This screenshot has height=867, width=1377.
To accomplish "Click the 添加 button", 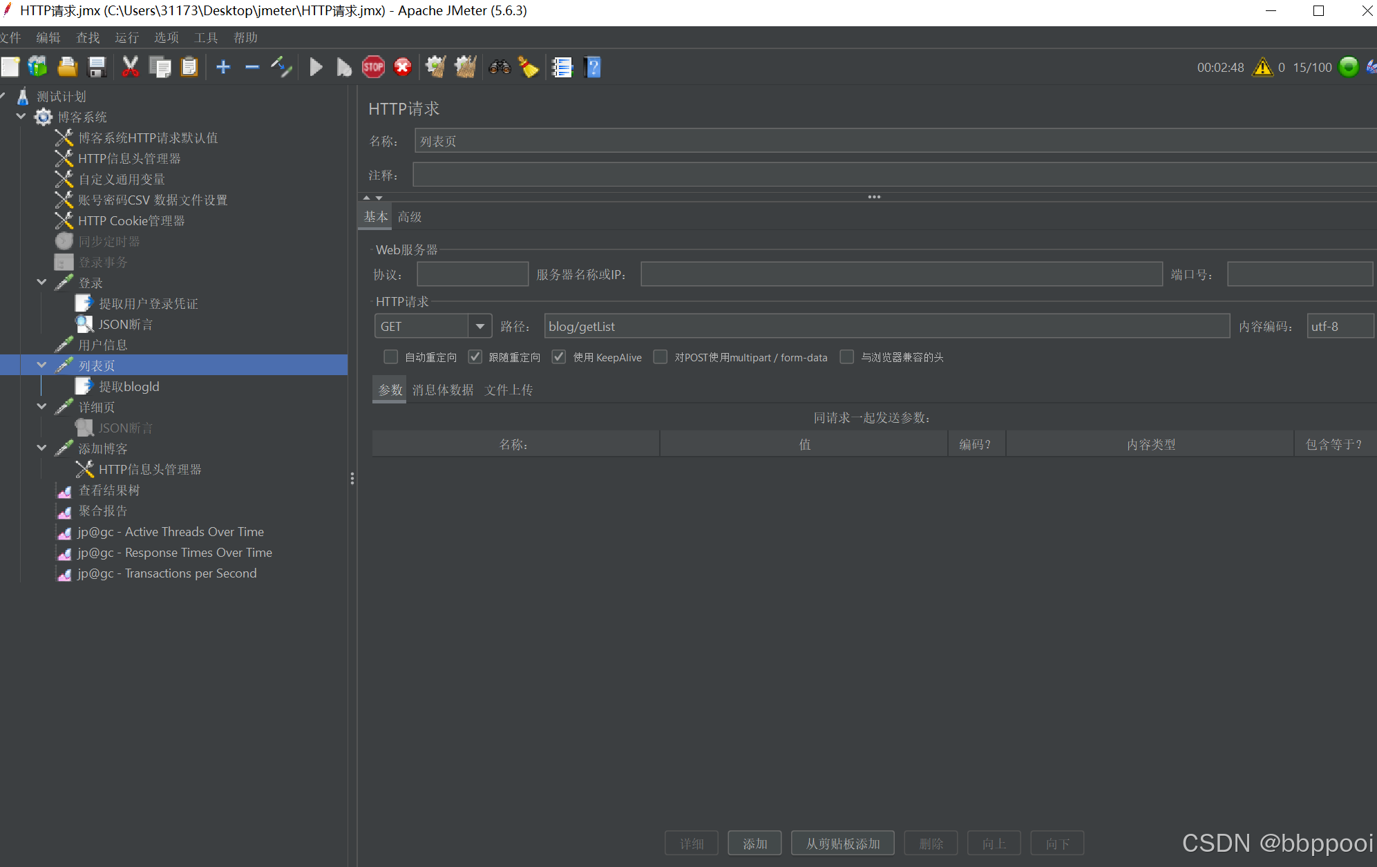I will click(x=754, y=844).
